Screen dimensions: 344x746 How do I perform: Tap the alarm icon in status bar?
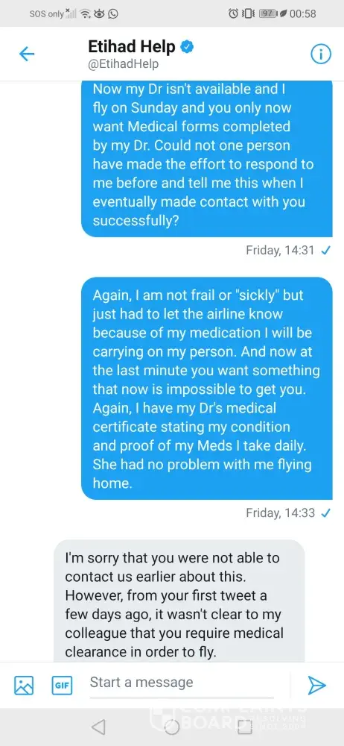(233, 13)
